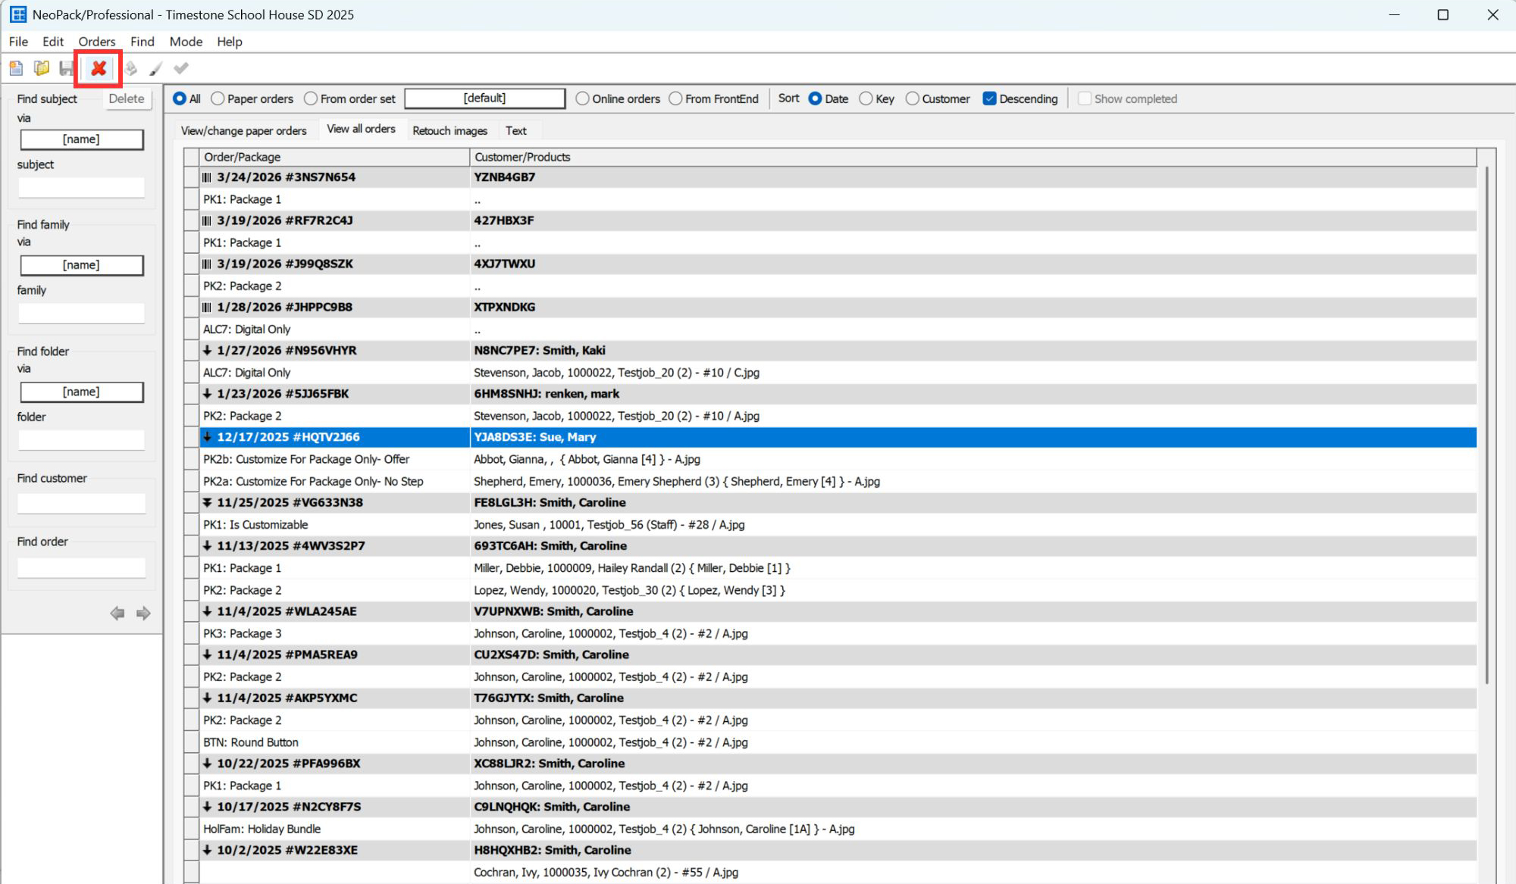Sort orders by Customer

click(x=912, y=98)
